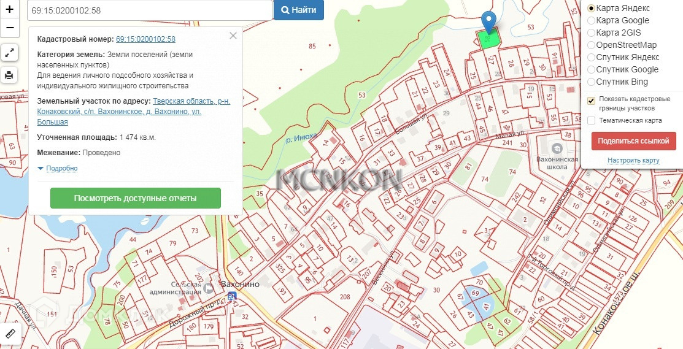
Task: Click the Вахонинская школа map icon
Action: pyautogui.click(x=557, y=149)
